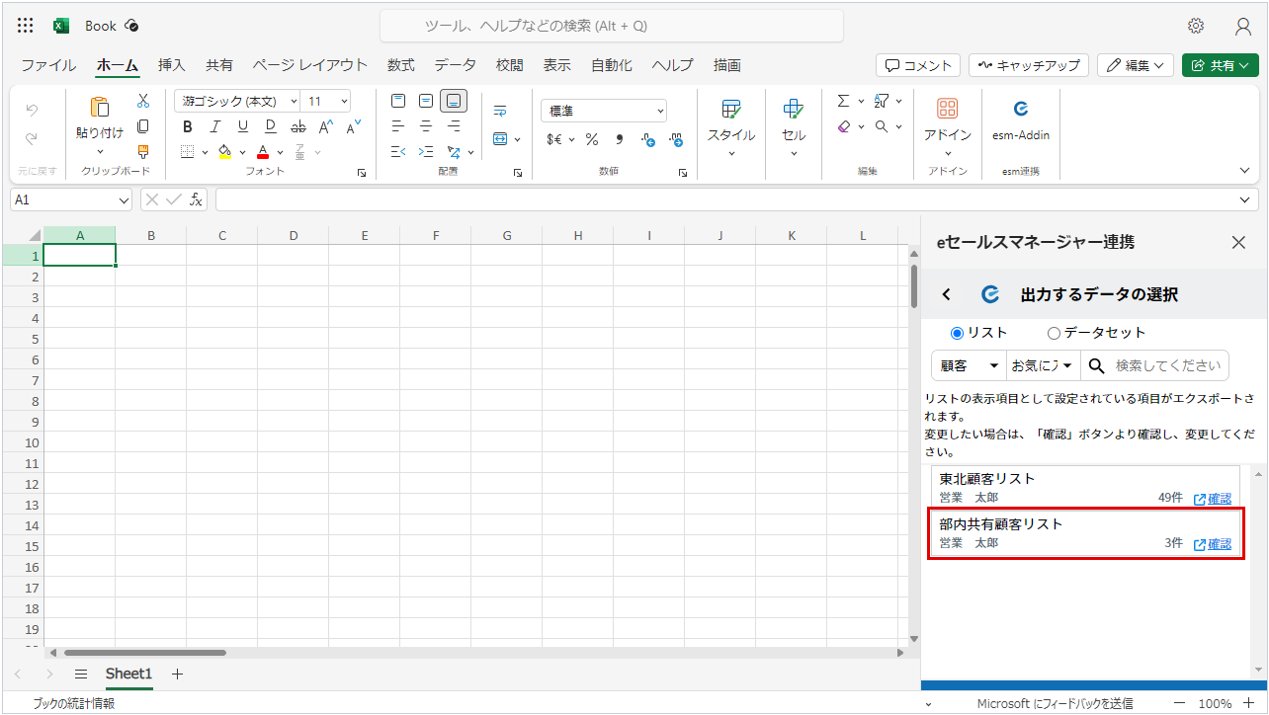Screen dimensions: 1269x715
Task: Decrease cell indent
Action: click(x=398, y=152)
